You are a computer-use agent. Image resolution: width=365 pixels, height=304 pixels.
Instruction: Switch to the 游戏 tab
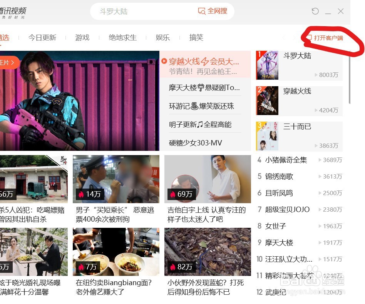coord(82,37)
